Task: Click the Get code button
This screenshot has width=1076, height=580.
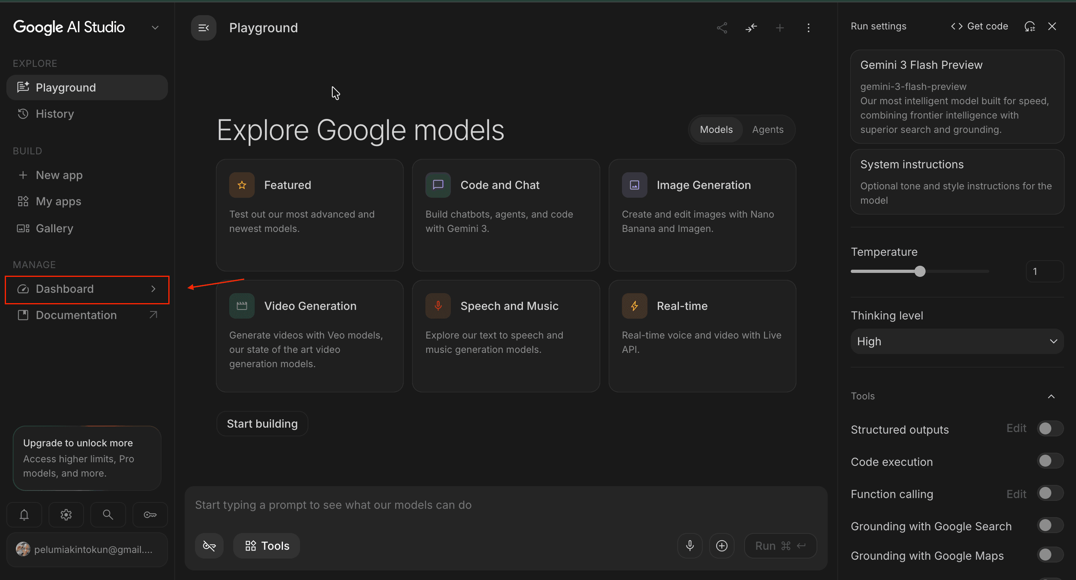Action: pos(979,26)
